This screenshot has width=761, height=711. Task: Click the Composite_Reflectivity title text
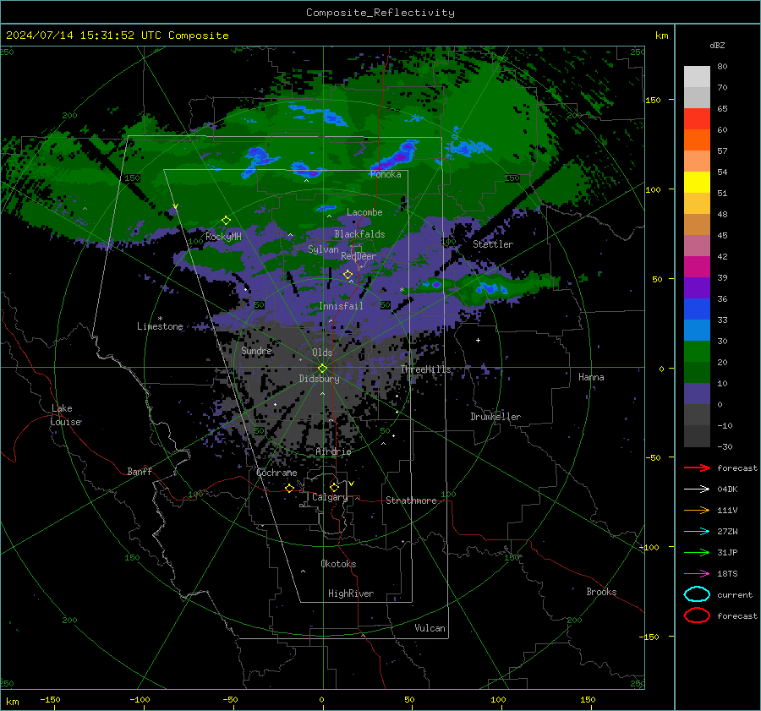(380, 13)
